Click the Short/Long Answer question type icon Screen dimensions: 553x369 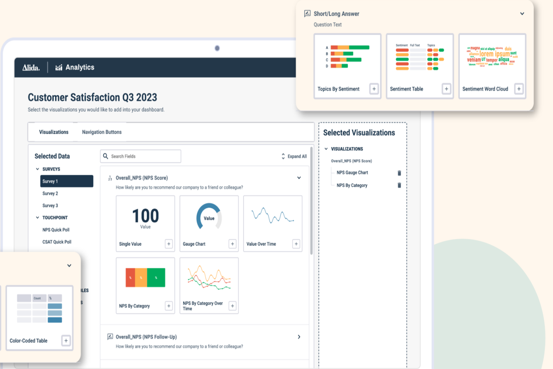(x=307, y=13)
